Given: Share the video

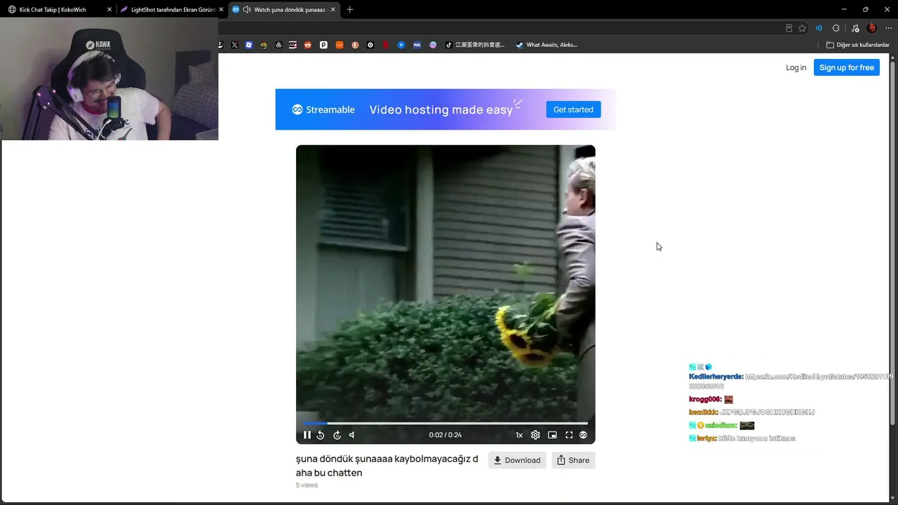Looking at the screenshot, I should pyautogui.click(x=573, y=460).
